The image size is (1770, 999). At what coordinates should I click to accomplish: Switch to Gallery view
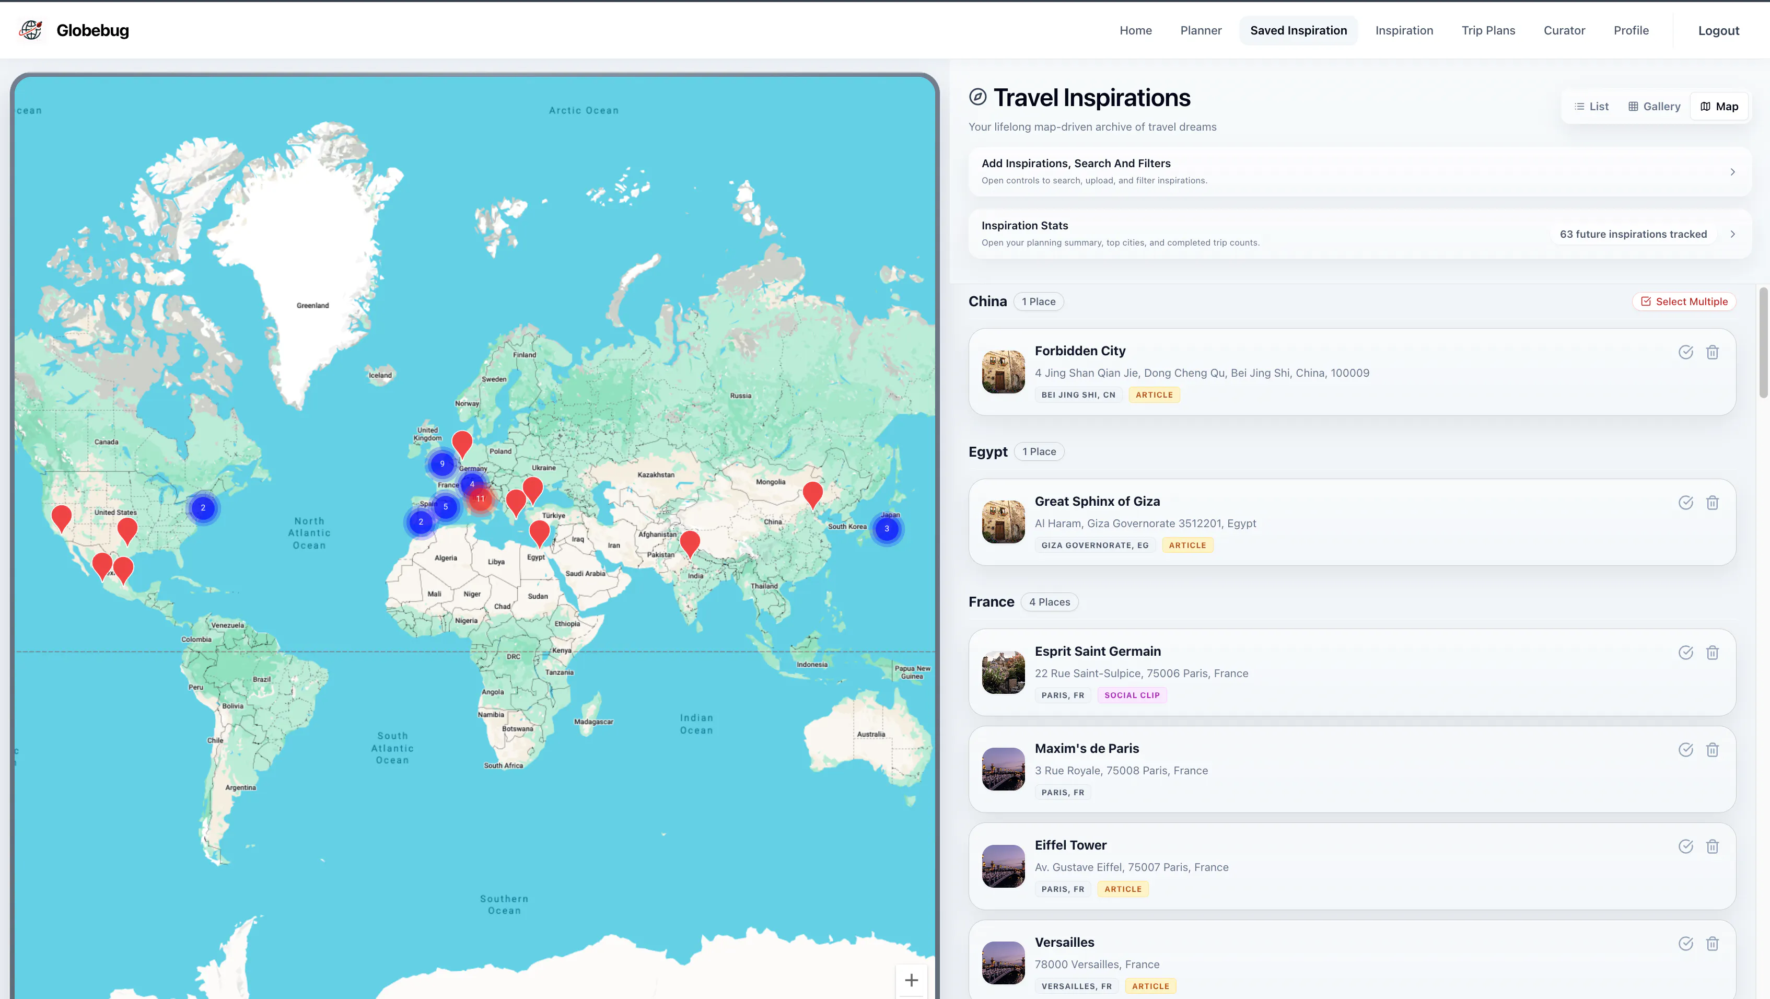(1654, 107)
